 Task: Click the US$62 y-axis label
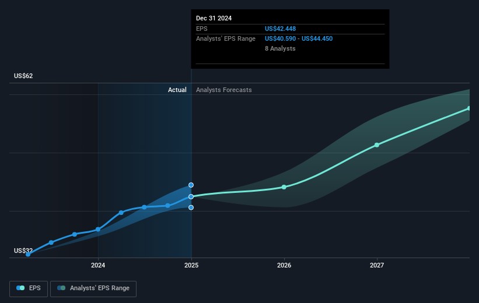[x=25, y=76]
